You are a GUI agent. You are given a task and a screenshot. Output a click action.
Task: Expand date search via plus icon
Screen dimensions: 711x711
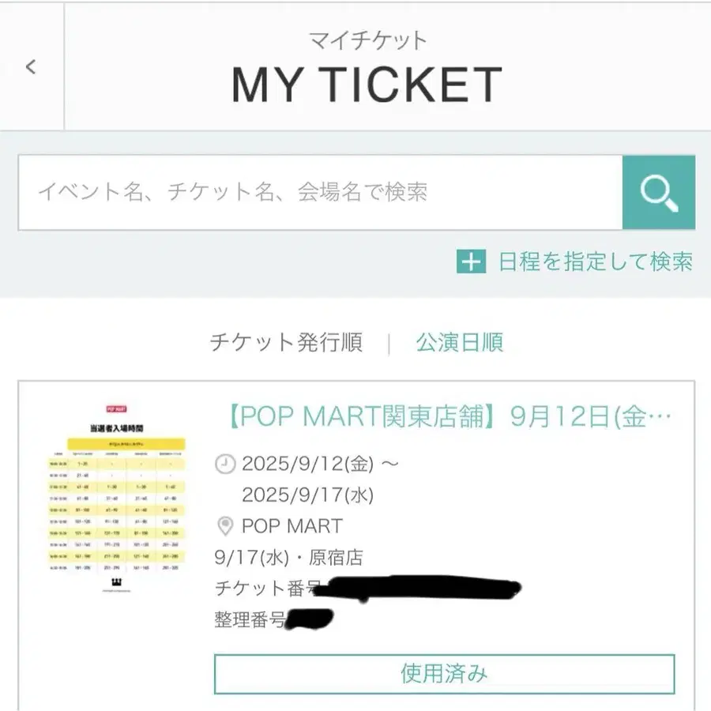[471, 261]
